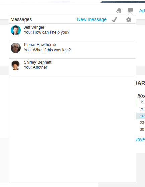This screenshot has height=187, width=145.
Task: Open message preferences gear icon
Action: 129,20
